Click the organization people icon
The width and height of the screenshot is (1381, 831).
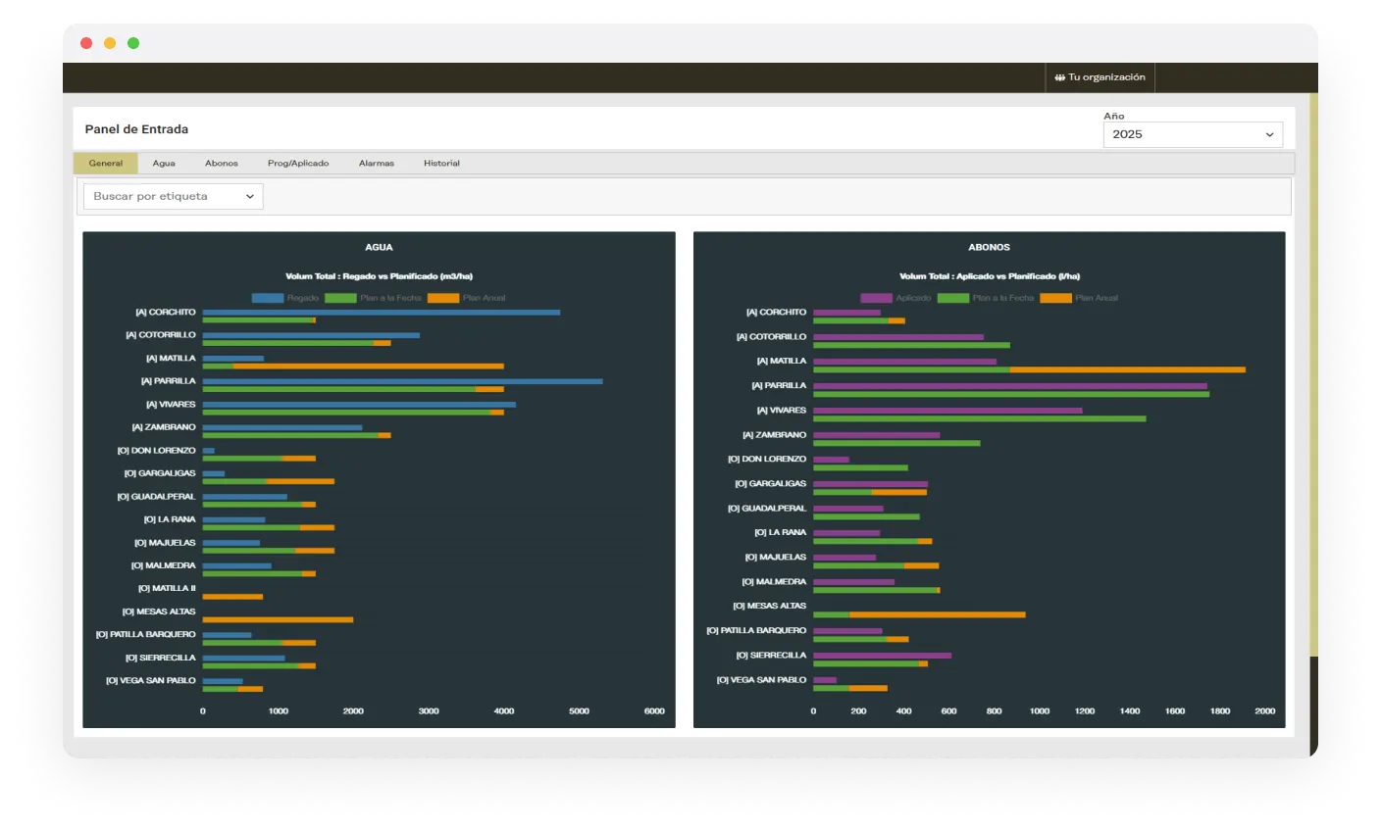pos(1060,77)
